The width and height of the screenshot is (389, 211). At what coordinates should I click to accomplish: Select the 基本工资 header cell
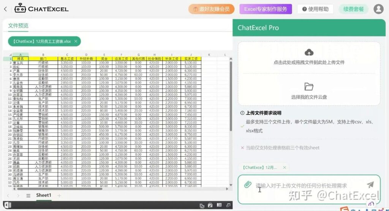[x=67, y=59]
